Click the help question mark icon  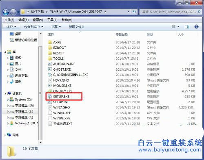pyautogui.click(x=196, y=26)
